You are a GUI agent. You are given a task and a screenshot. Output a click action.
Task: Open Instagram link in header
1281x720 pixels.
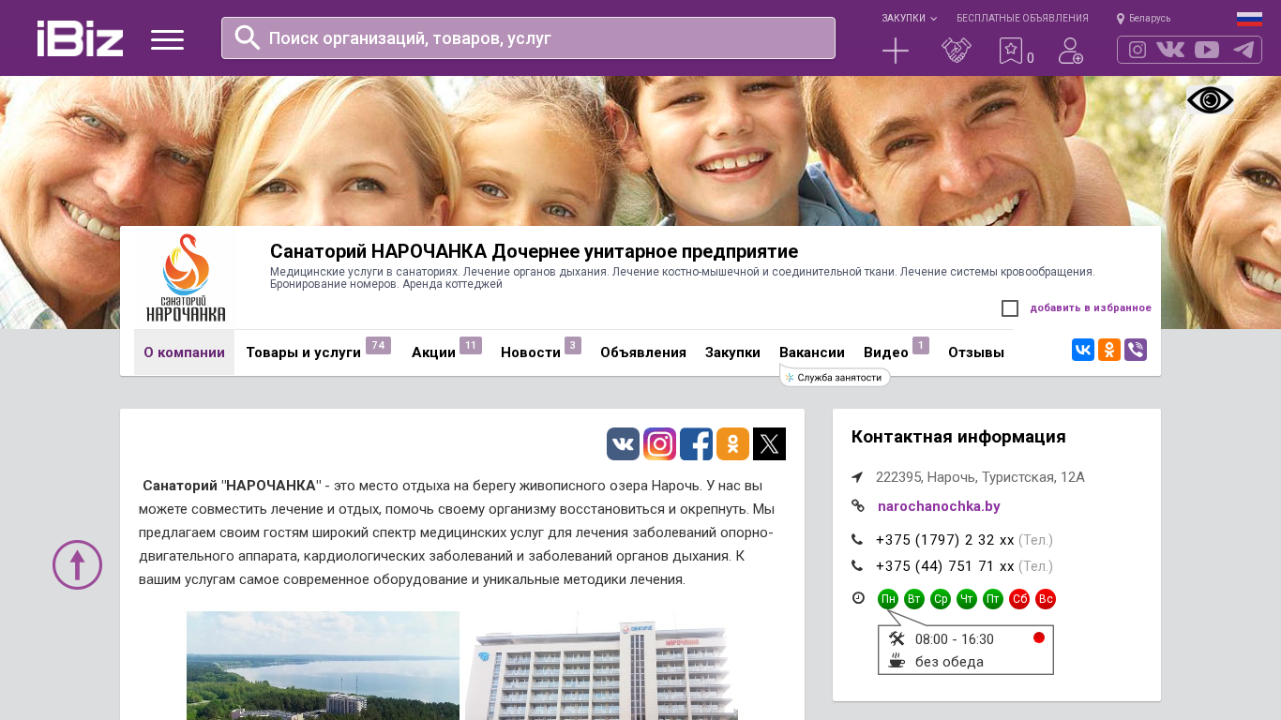[x=1138, y=50]
